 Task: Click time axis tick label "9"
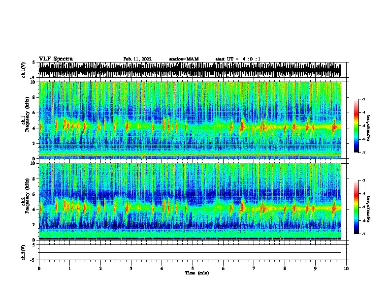(315, 269)
